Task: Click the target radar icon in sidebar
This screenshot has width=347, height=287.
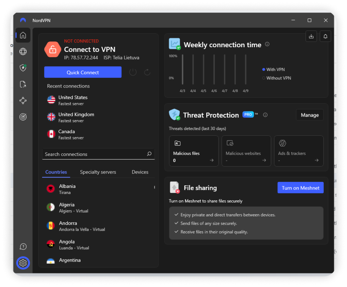Action: [23, 117]
